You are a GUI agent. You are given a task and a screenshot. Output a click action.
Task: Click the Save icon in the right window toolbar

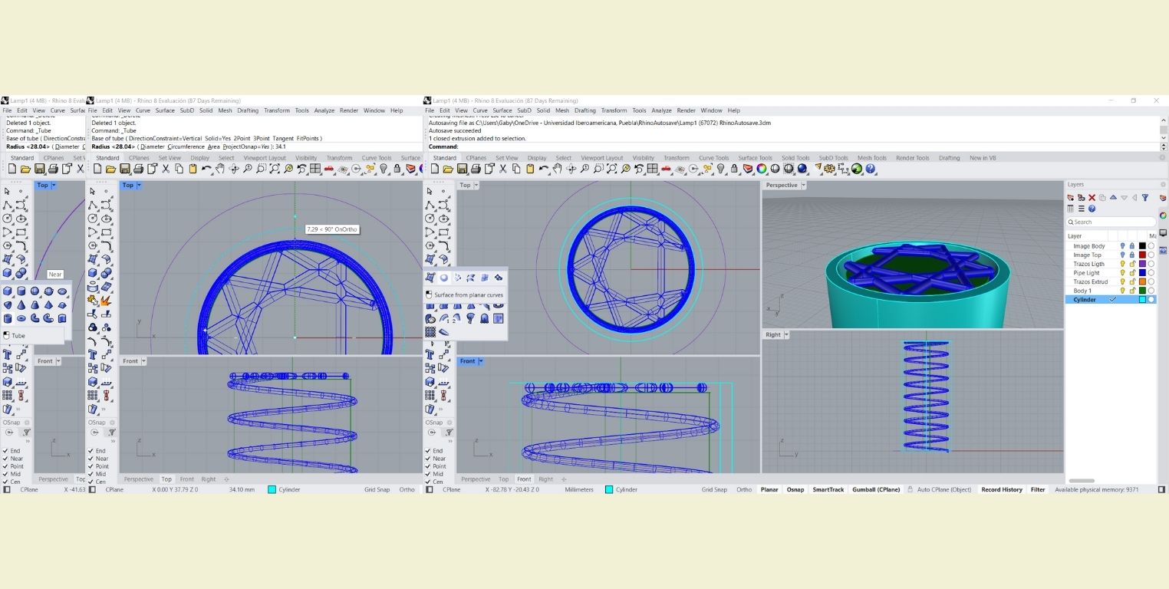[463, 169]
